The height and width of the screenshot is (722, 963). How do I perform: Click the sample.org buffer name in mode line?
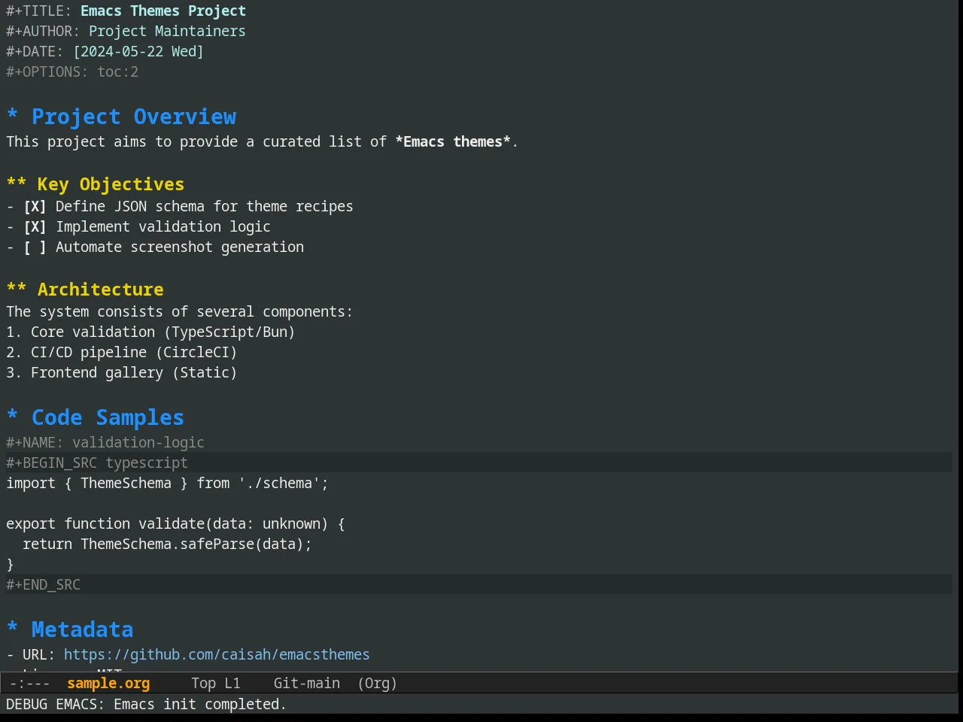108,684
